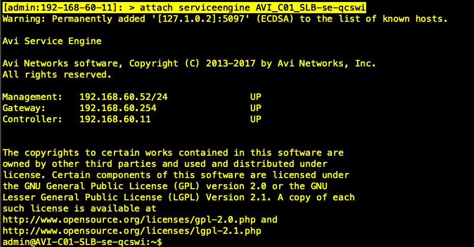This screenshot has width=474, height=247.
Task: Click the AVI_C01_SLB-se-qcswi engine name
Action: 310,8
